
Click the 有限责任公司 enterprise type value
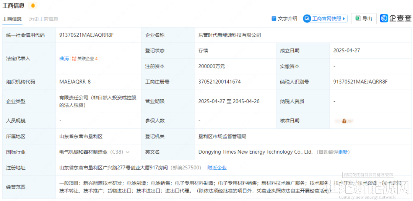pos(98,101)
